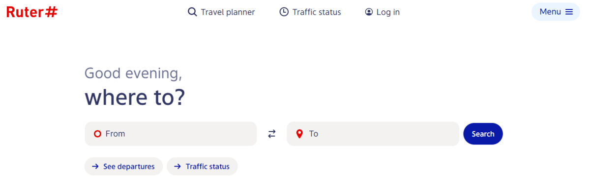
Task: Select the Traffic status shortcut chip
Action: coord(202,167)
